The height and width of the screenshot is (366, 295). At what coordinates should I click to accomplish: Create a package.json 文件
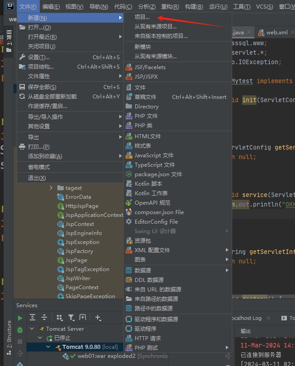(x=178, y=174)
